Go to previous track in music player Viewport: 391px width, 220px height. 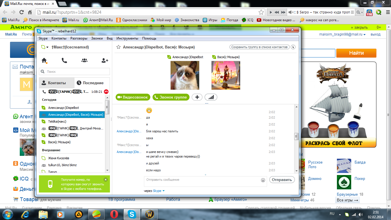coord(277,12)
